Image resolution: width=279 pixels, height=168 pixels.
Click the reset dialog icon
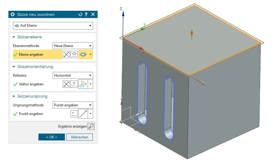pyautogui.click(x=80, y=14)
